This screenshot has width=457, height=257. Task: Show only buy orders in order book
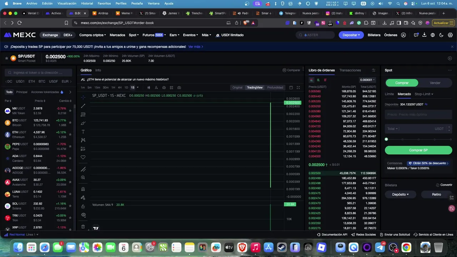coord(318,80)
